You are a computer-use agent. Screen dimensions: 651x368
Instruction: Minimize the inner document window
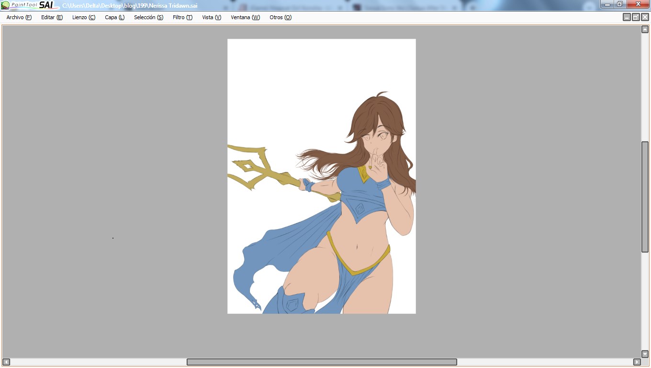627,17
